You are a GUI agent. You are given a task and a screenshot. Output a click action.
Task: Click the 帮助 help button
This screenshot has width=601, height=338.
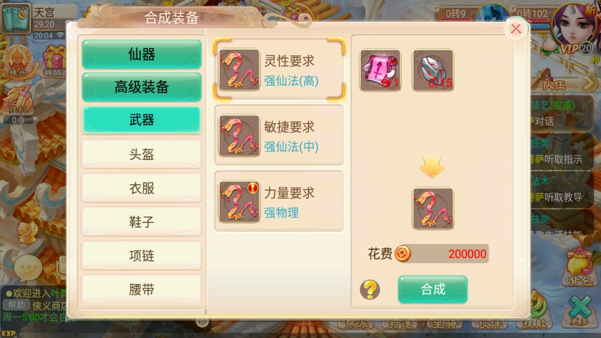[x=16, y=305]
